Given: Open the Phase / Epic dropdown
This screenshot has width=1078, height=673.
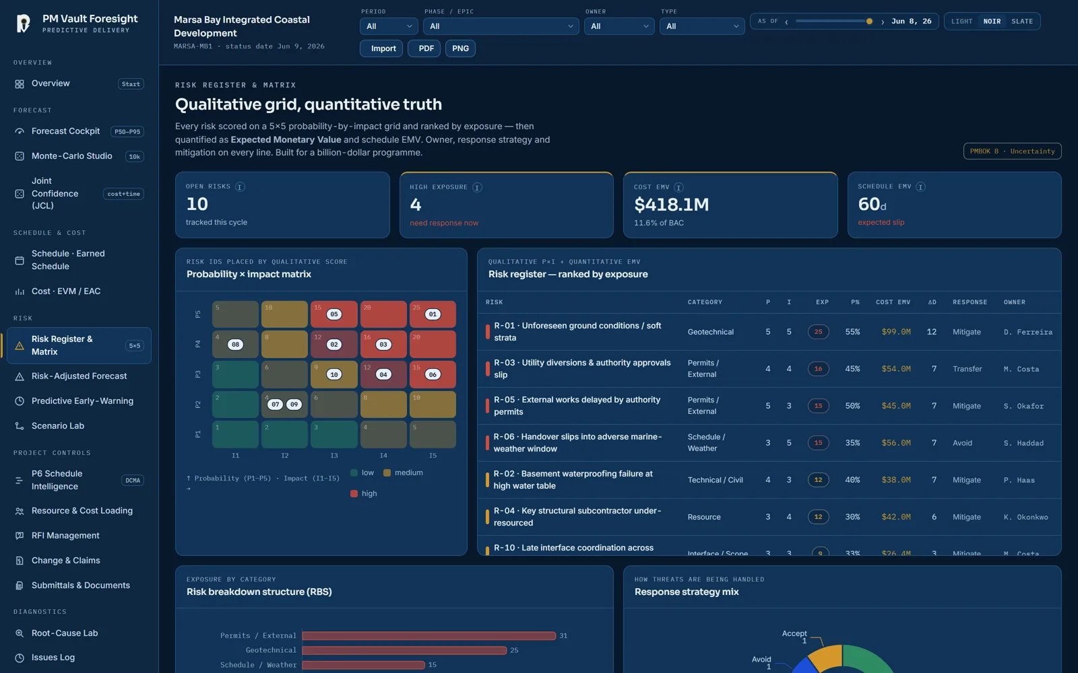Looking at the screenshot, I should click(x=501, y=26).
